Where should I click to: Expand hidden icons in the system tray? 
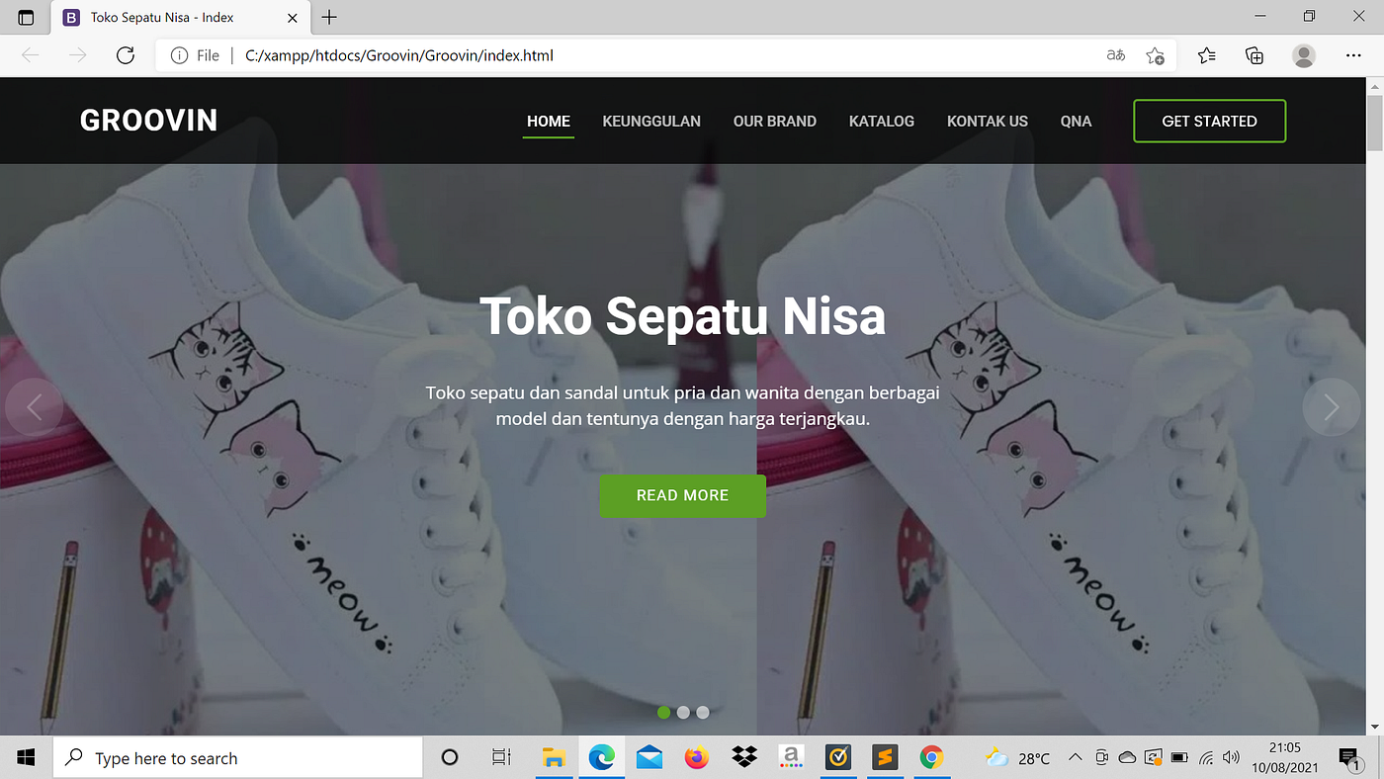[x=1075, y=757]
